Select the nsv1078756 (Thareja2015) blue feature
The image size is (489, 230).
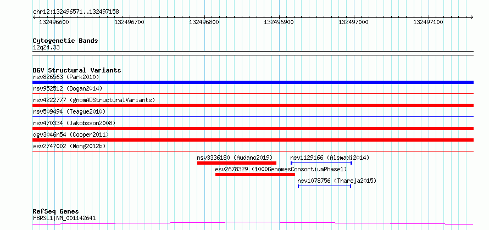(x=325, y=186)
